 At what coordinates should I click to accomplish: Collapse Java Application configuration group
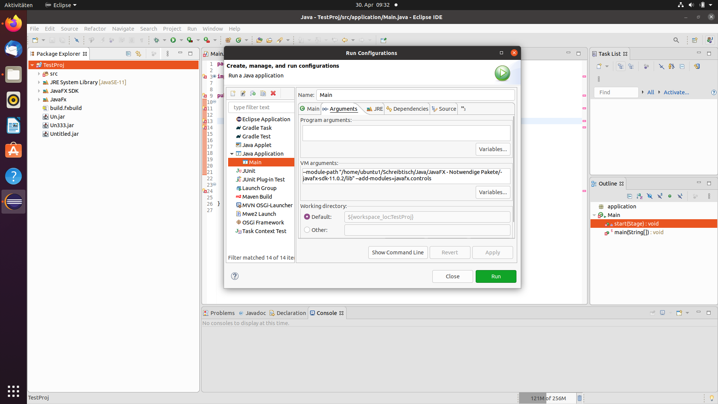coord(232,154)
